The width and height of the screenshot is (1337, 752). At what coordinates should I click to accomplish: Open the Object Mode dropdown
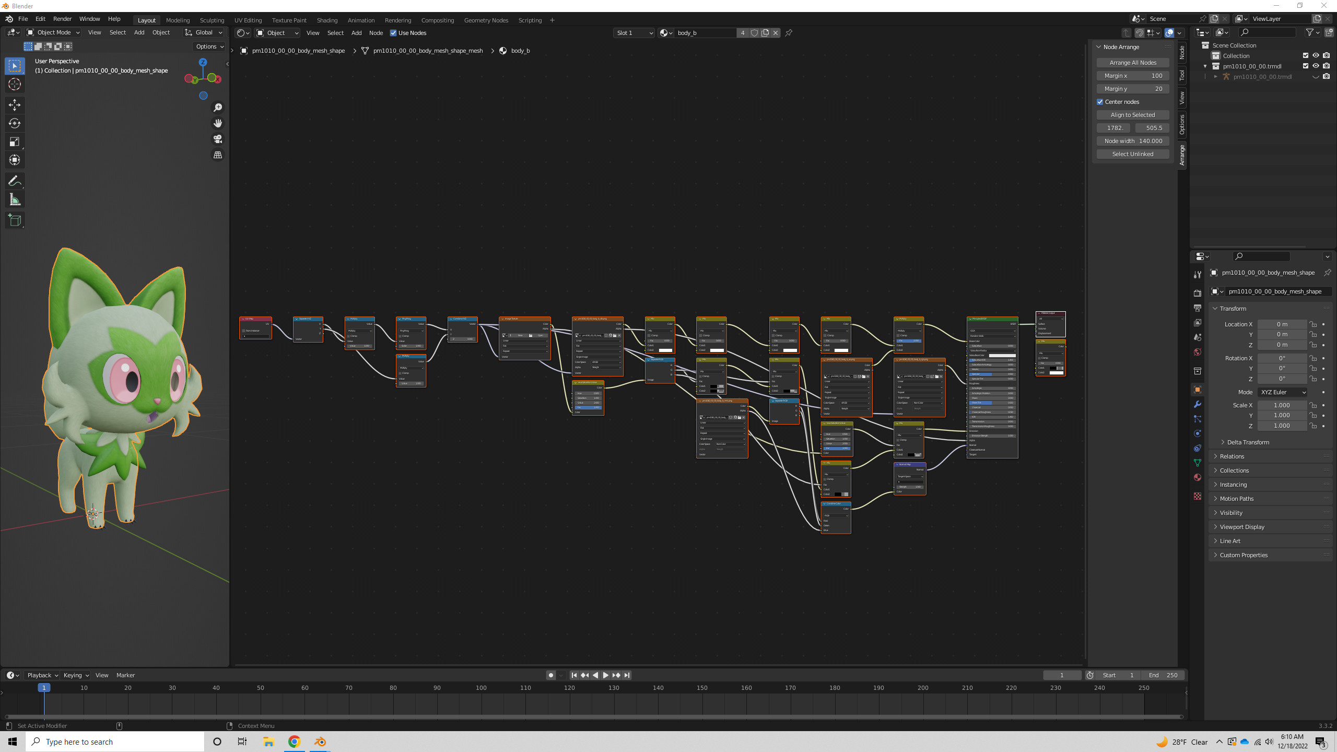[53, 32]
